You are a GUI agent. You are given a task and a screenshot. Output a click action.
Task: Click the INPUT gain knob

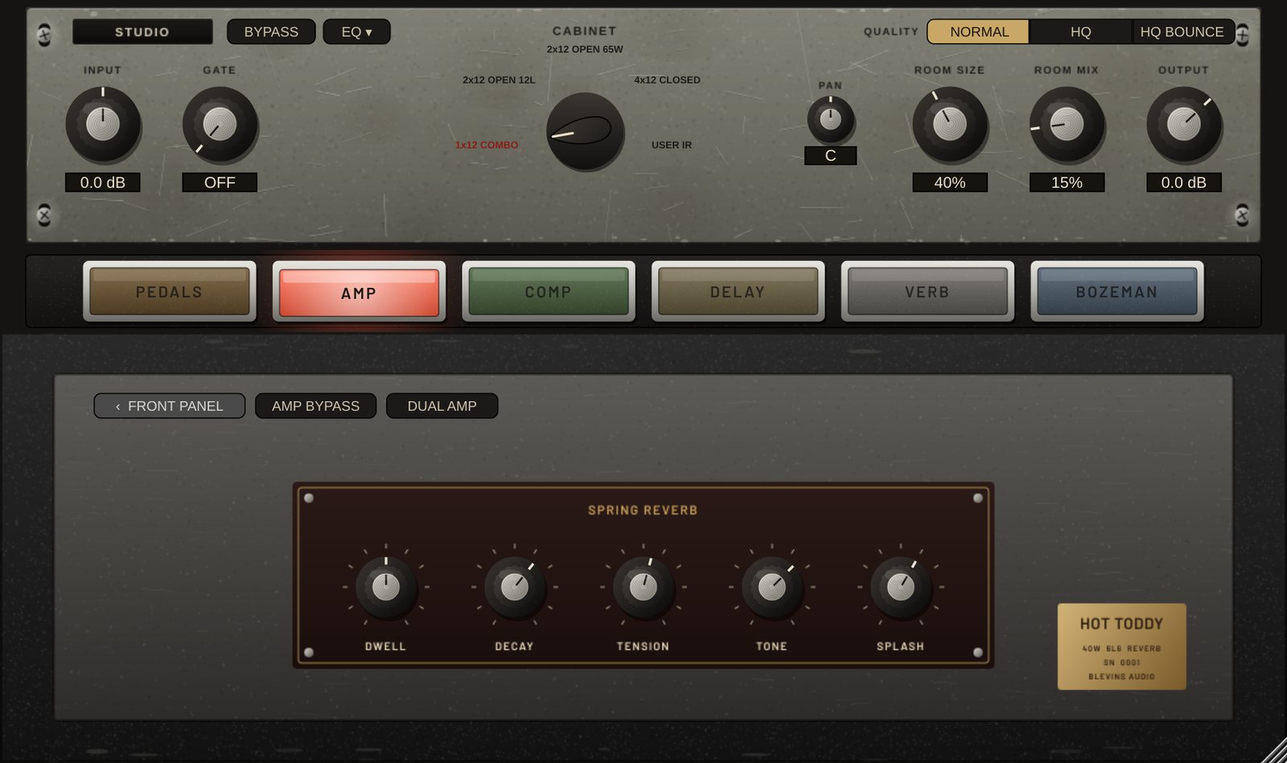coord(103,125)
